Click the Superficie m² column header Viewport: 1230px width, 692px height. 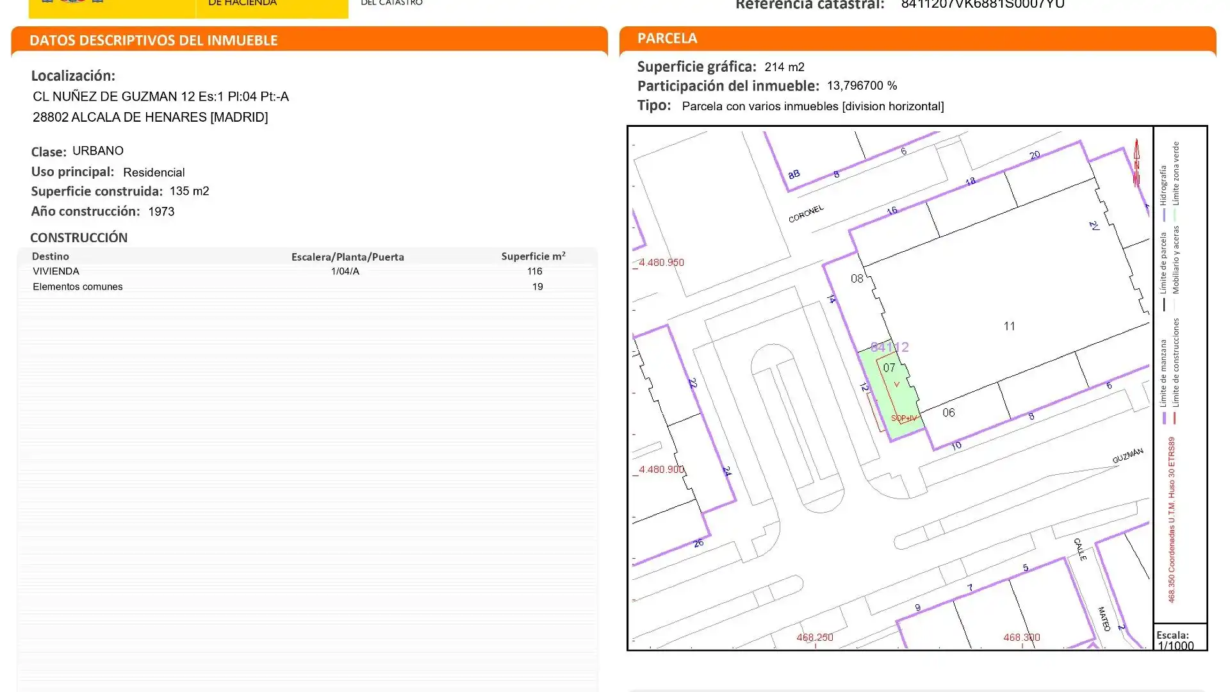[x=533, y=256]
